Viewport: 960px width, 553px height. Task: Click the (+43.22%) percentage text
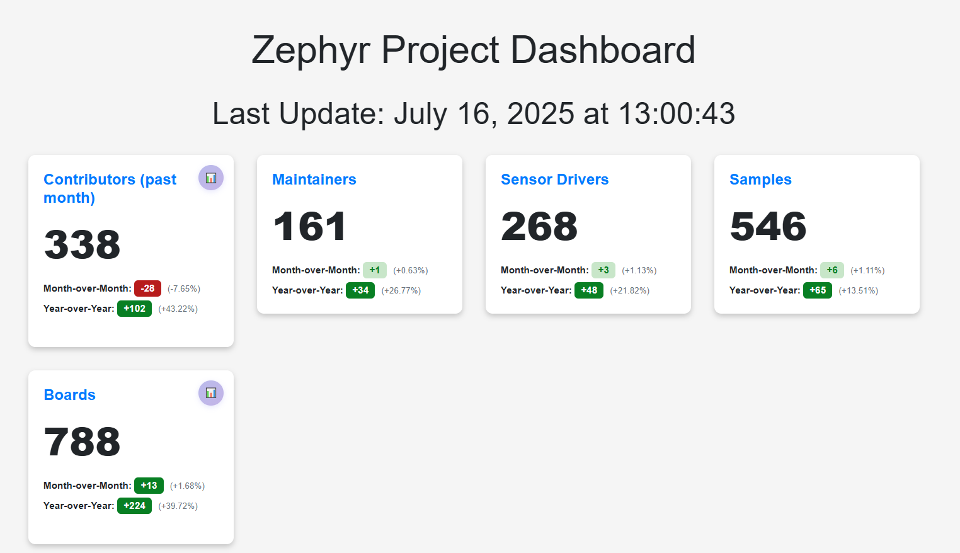coord(178,309)
